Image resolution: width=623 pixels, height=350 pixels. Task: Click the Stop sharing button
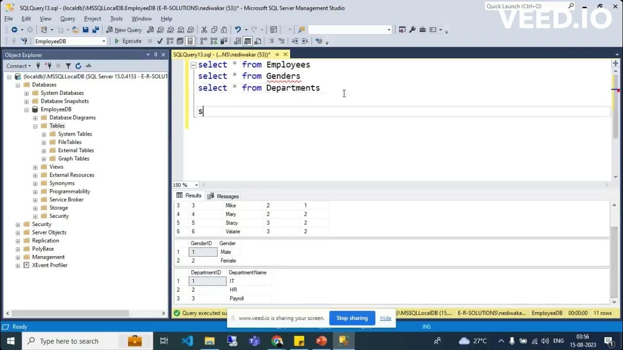[352, 318]
